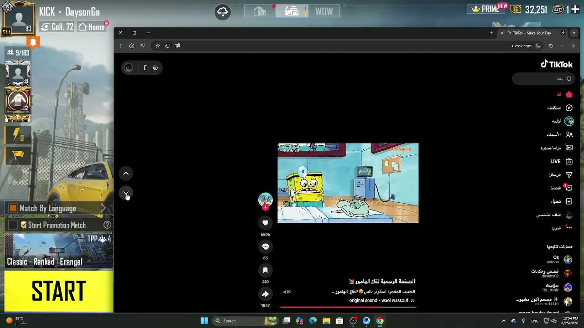Image resolution: width=584 pixels, height=328 pixels.
Task: Open TikTok activity notifications icon
Action: click(568, 188)
